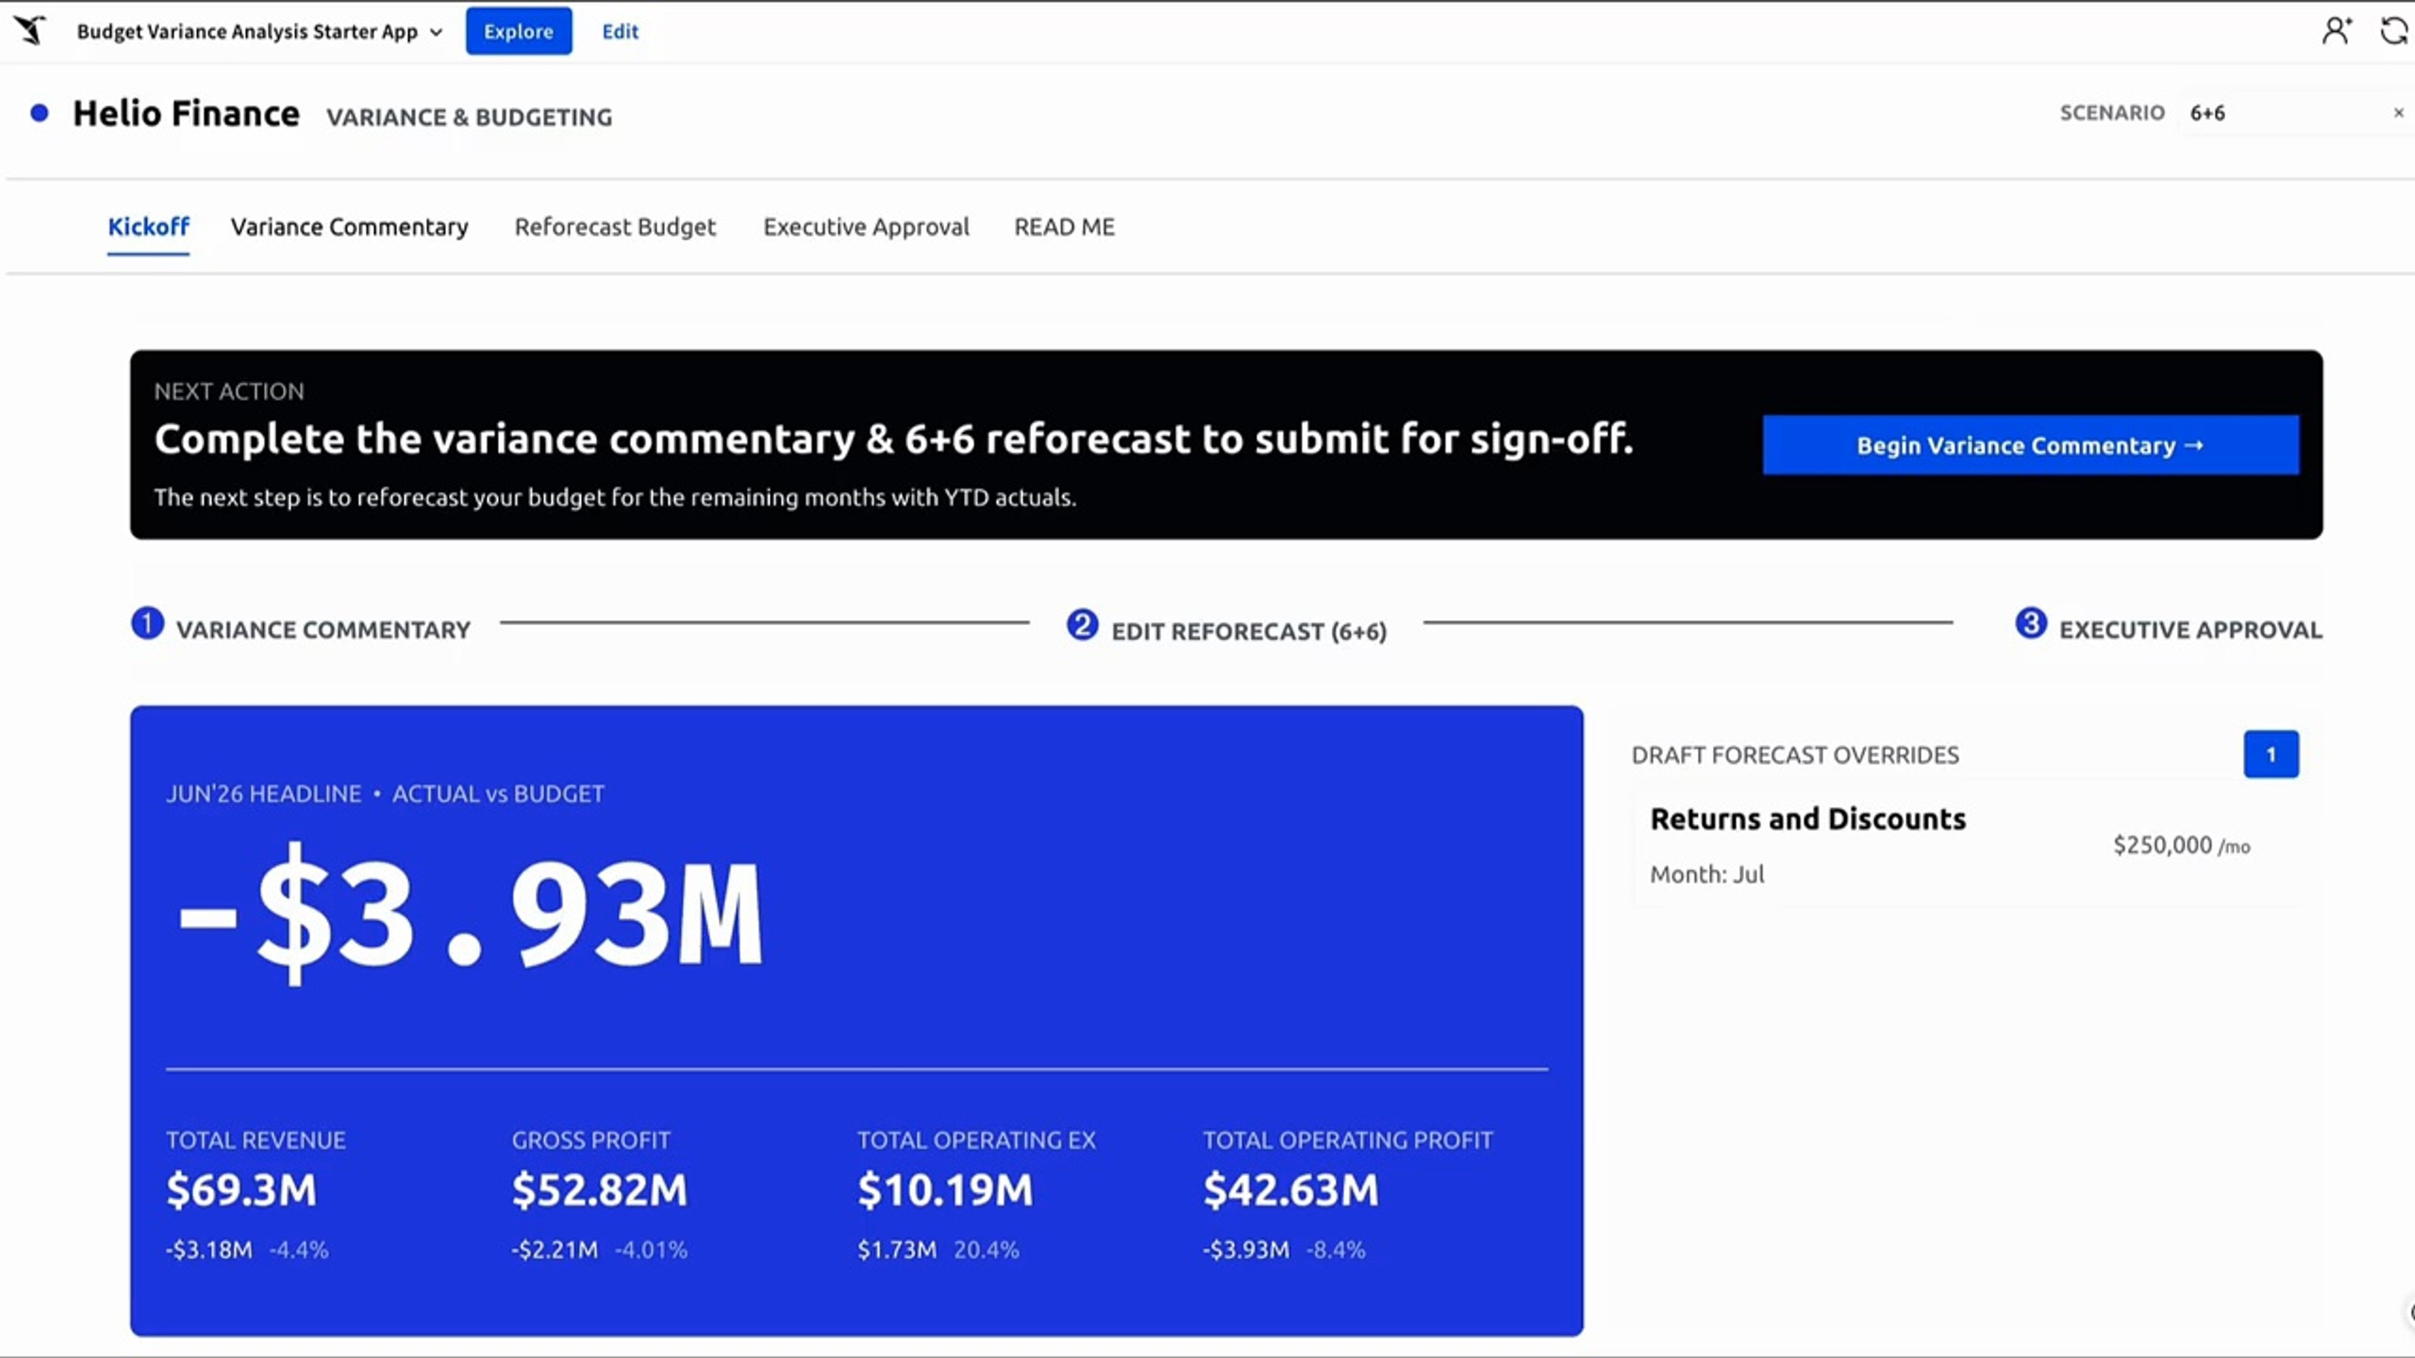2415x1358 pixels.
Task: Click the -$2.21M gross profit variance amount
Action: (x=555, y=1250)
